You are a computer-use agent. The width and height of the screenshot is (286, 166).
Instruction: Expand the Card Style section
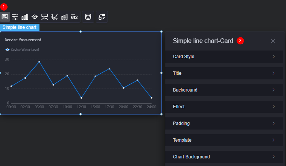point(224,57)
